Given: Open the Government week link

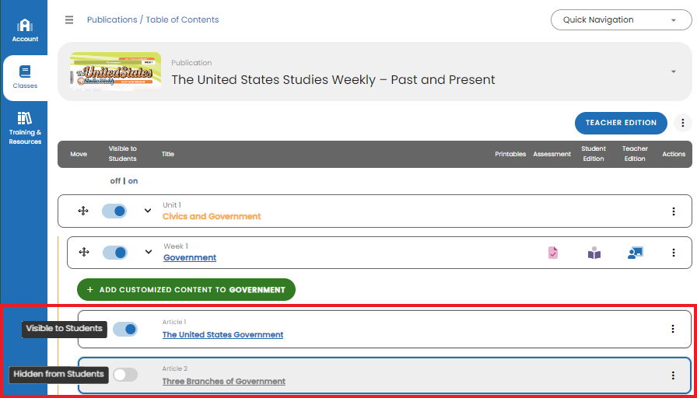Looking at the screenshot, I should 190,257.
